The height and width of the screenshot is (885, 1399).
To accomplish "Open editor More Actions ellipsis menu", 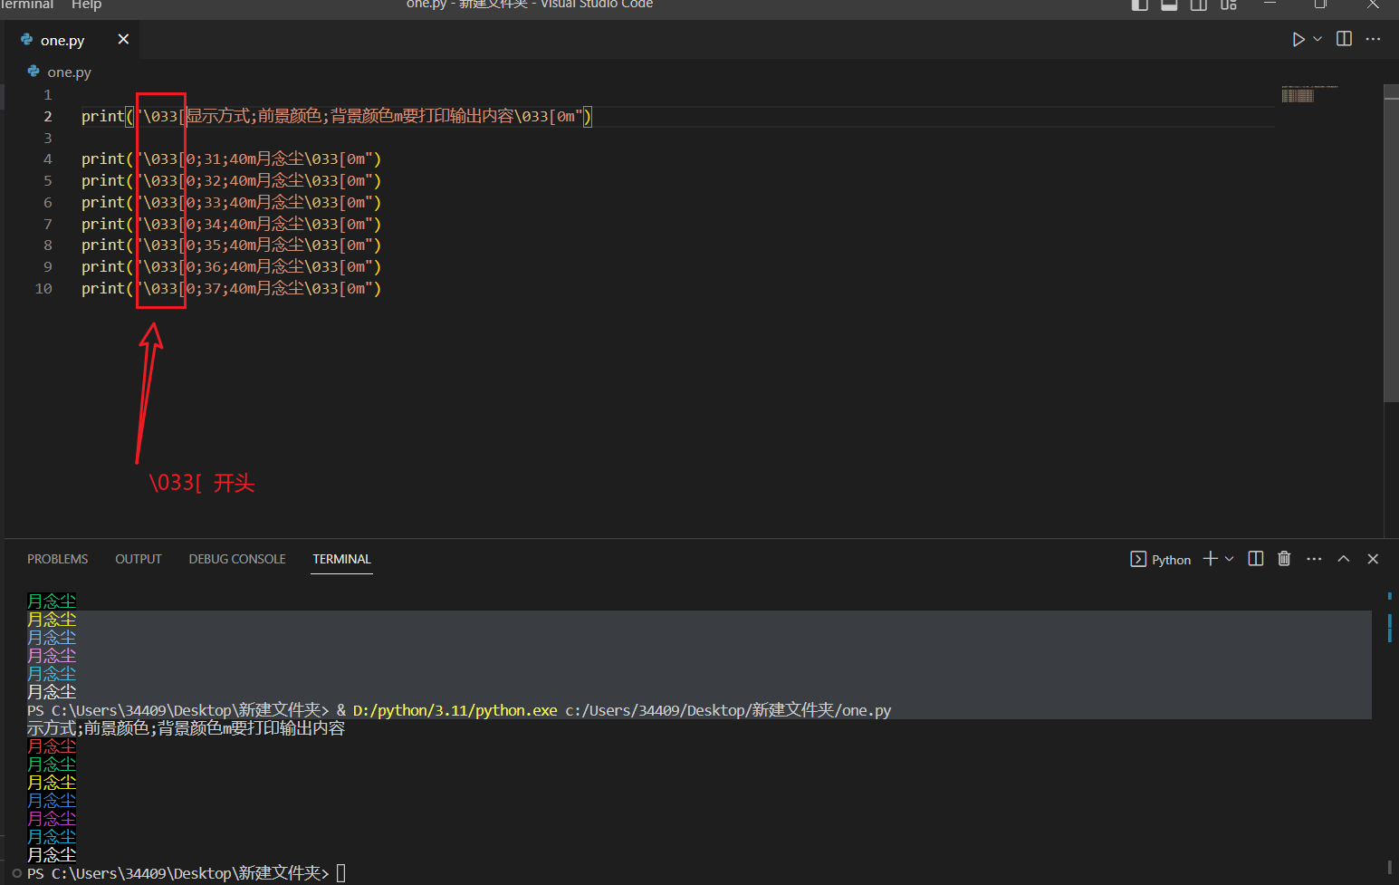I will [x=1373, y=39].
